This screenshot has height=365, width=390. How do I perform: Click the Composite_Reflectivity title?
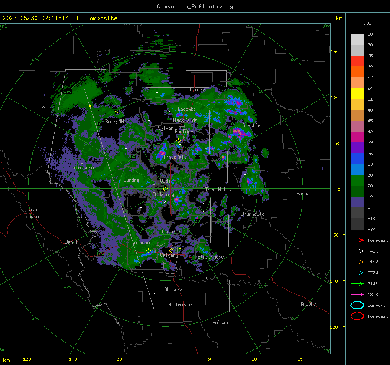pyautogui.click(x=195, y=7)
